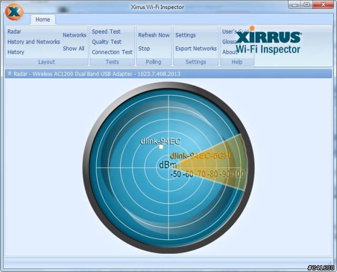Switch to the Home ribbon tab
The image size is (337, 272).
[x=43, y=19]
